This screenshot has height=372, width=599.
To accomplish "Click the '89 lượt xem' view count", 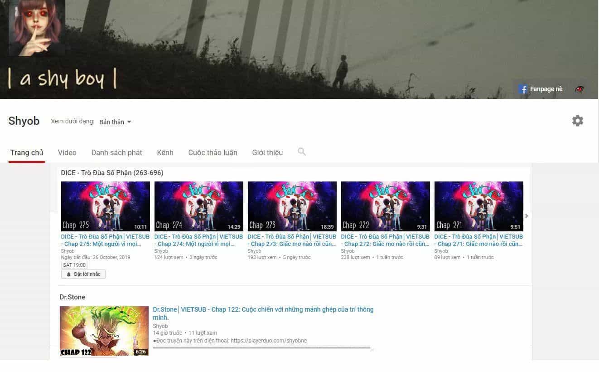I will (447, 257).
